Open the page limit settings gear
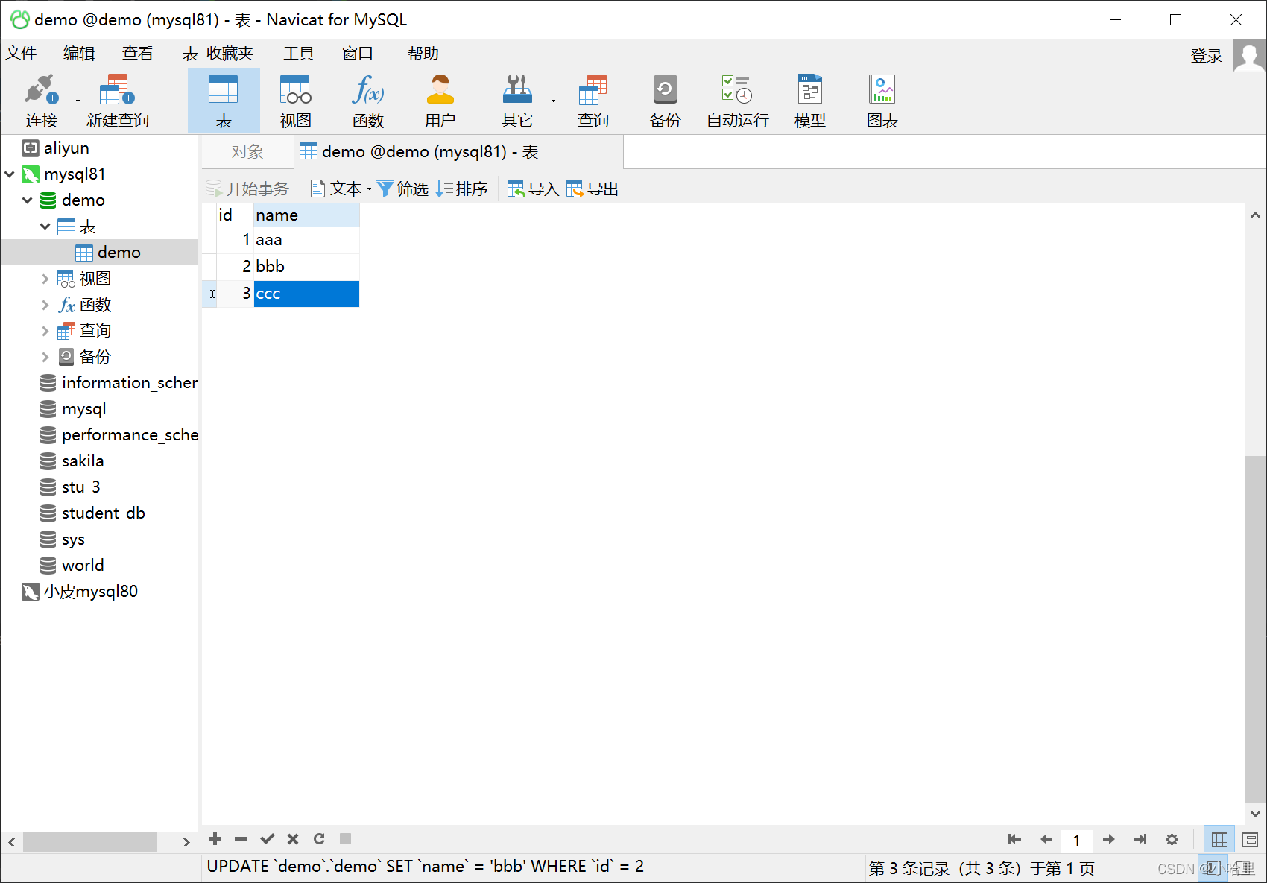The image size is (1267, 883). click(x=1172, y=840)
